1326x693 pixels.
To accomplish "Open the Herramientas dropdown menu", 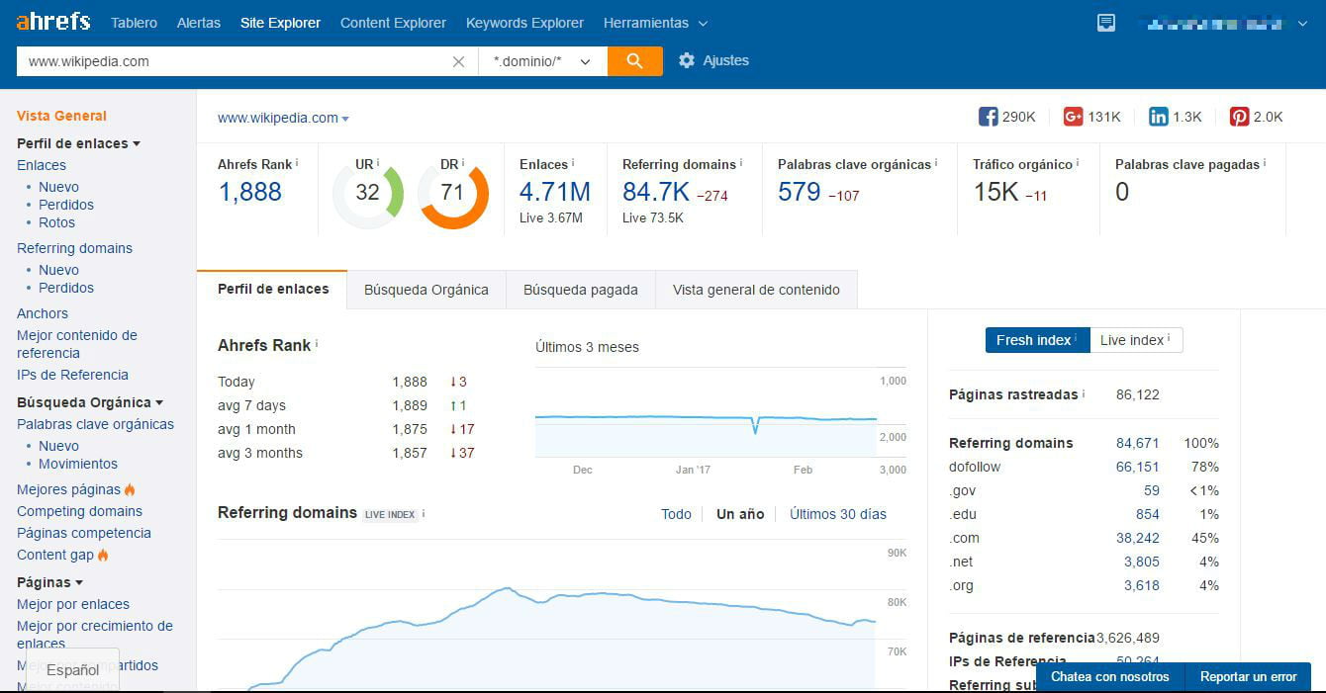I will pos(655,23).
